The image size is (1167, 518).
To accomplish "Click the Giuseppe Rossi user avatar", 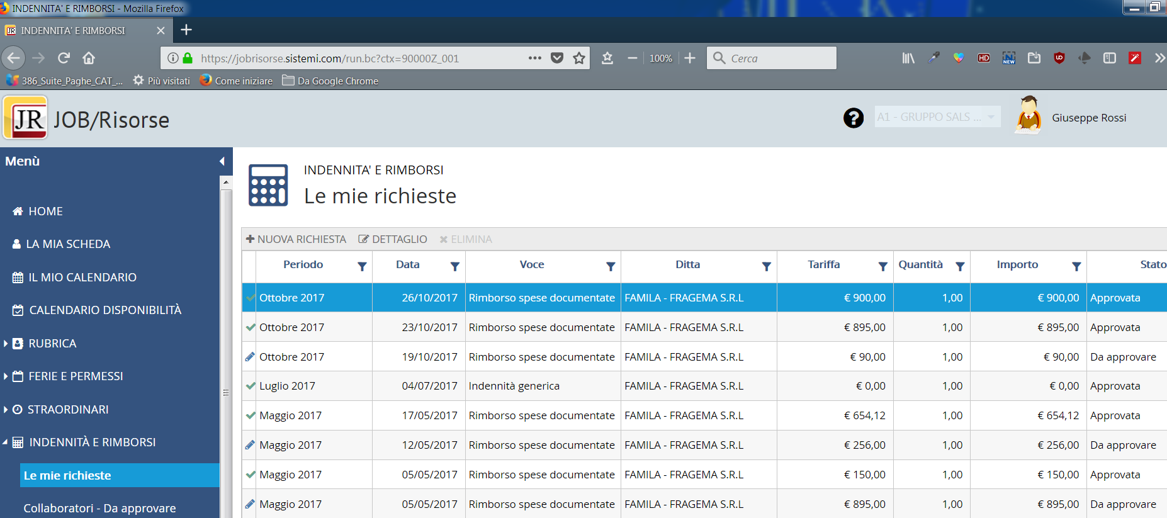I will coord(1029,115).
